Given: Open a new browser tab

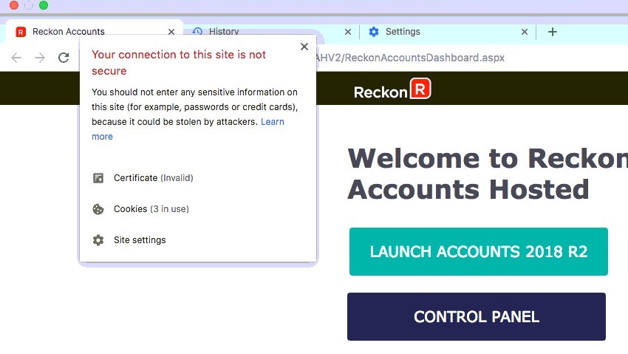Looking at the screenshot, I should pos(553,32).
